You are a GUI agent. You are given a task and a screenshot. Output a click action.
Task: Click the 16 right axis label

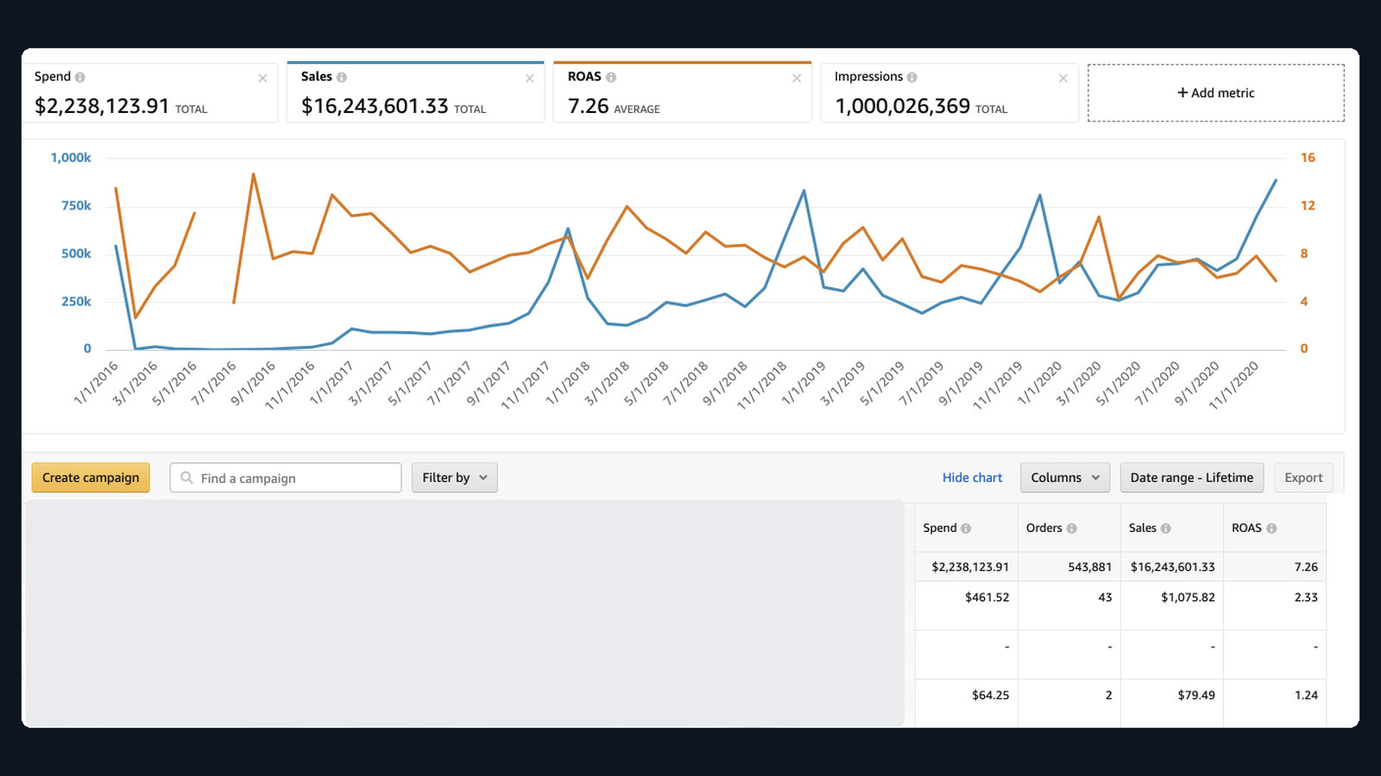(1308, 158)
